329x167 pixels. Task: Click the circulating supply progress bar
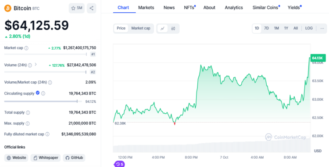point(41,102)
